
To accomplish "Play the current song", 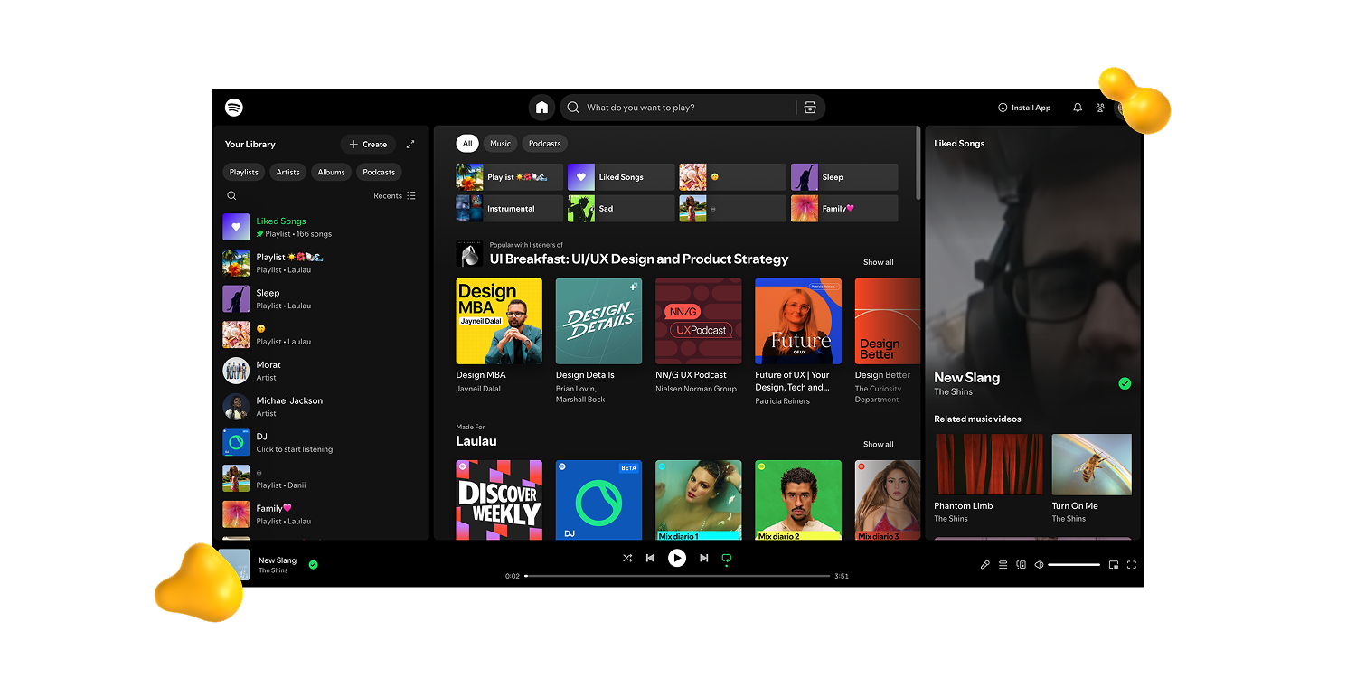I will click(677, 559).
